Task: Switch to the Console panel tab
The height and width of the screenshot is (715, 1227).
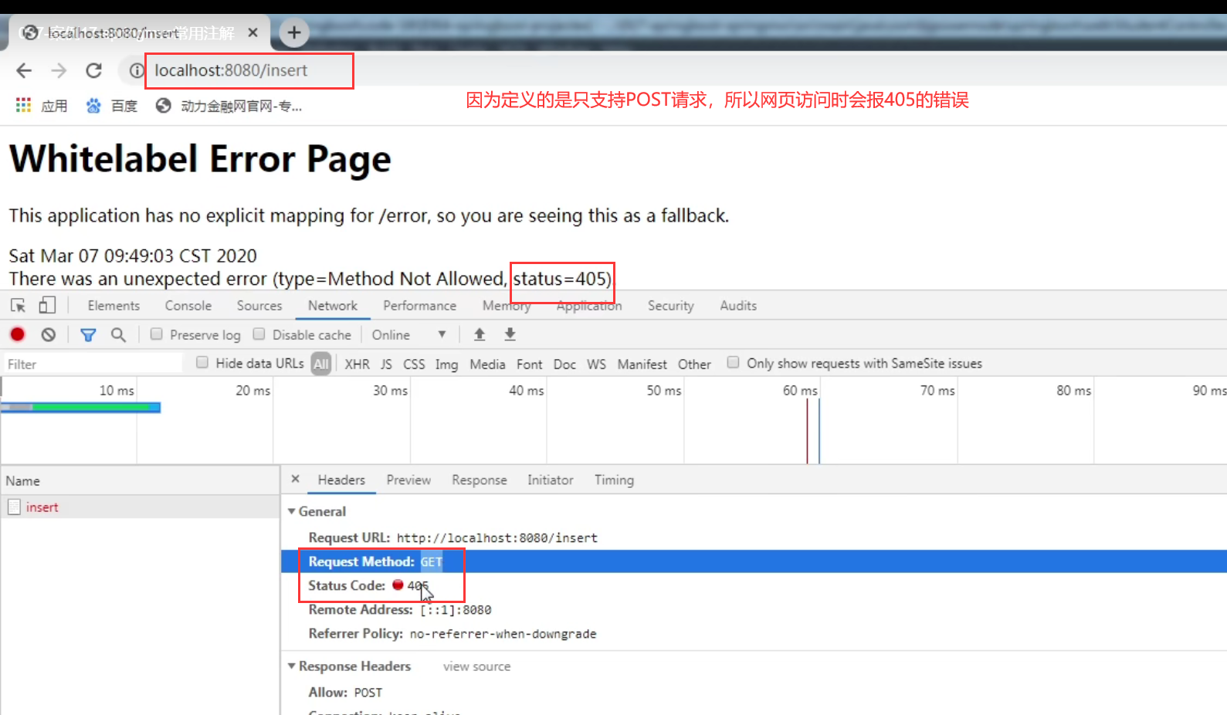Action: 188,306
